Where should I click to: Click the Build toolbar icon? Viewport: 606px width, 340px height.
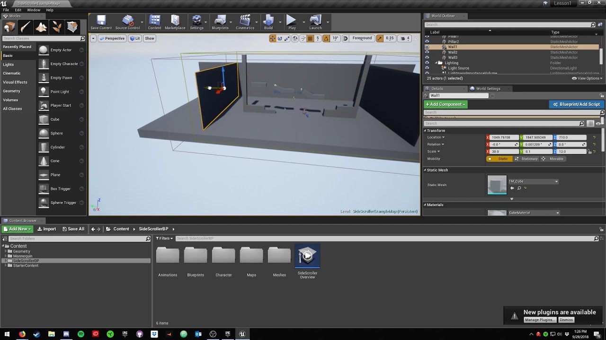[268, 22]
